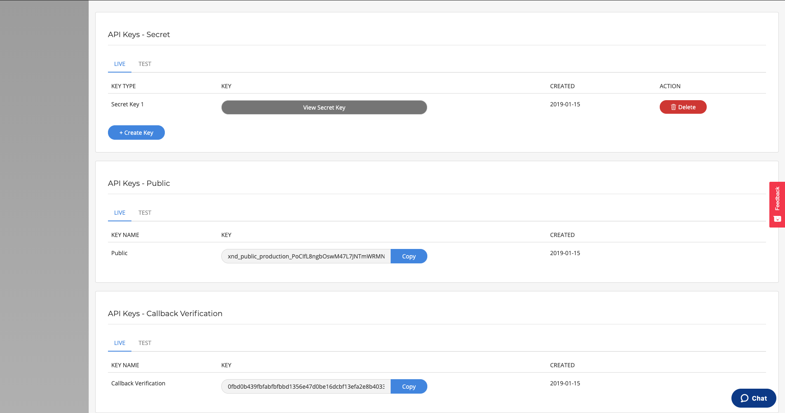Switch to TEST tab under API Keys - Public
Screen dimensions: 785x413
[145, 213]
